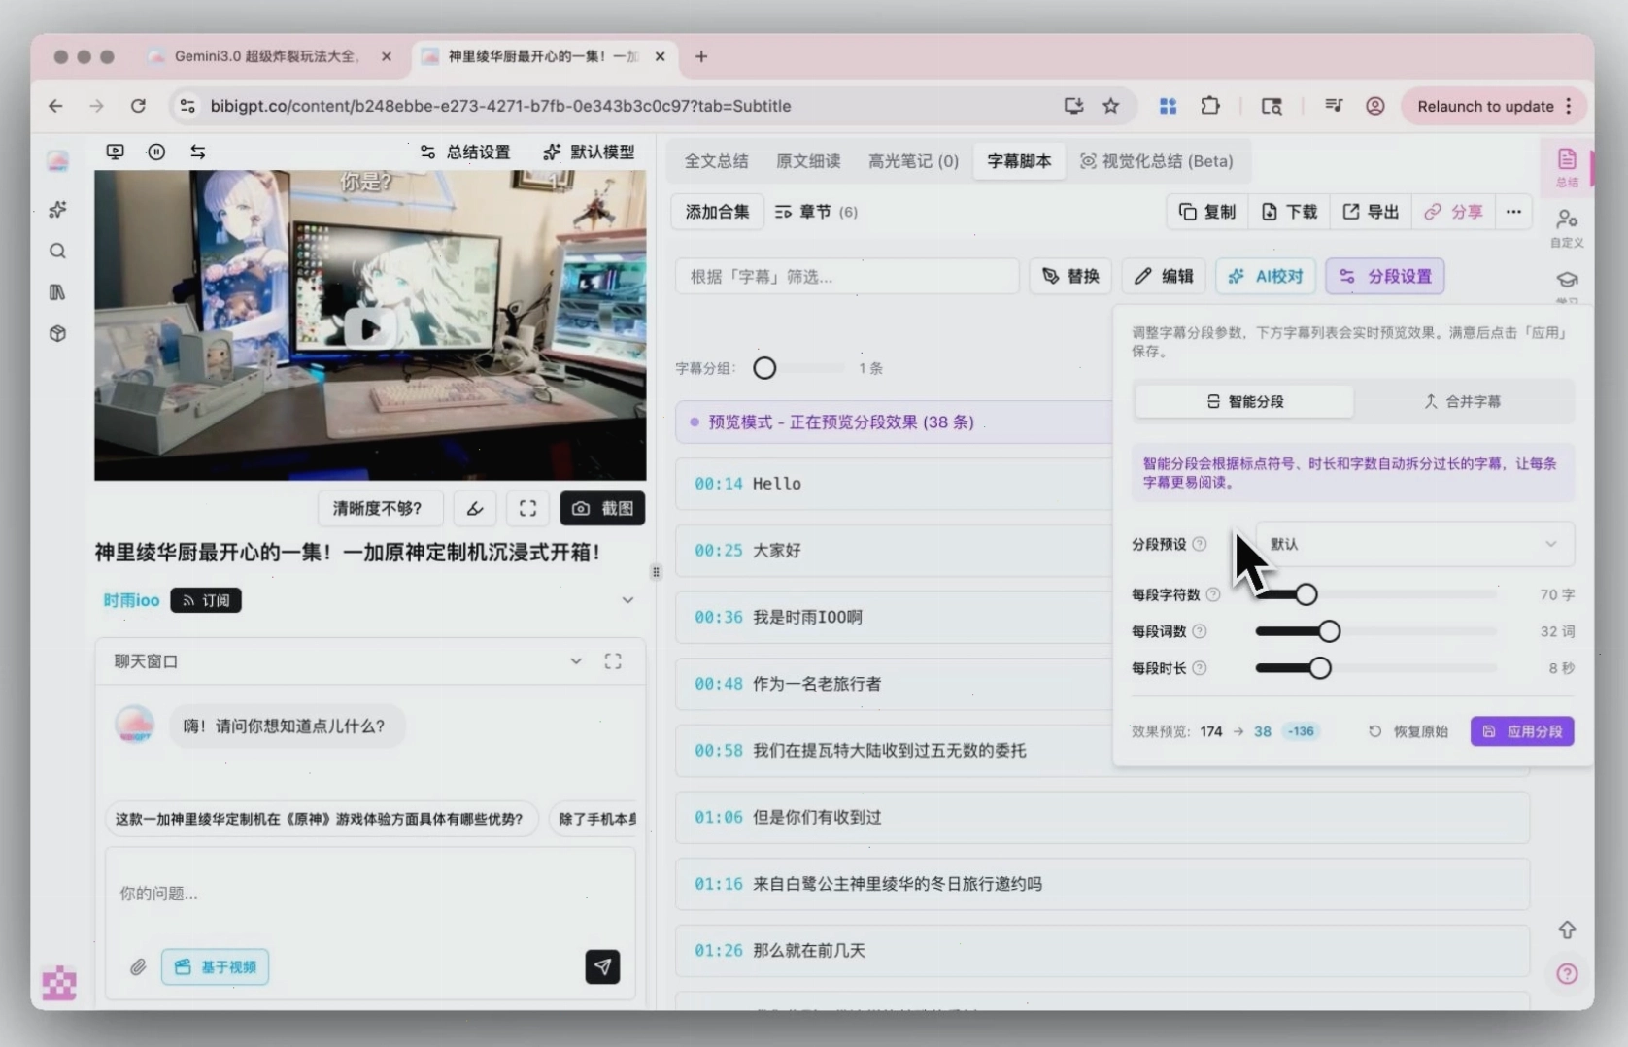Toggle the 分段设置 panel button
This screenshot has width=1628, height=1047.
(x=1385, y=277)
